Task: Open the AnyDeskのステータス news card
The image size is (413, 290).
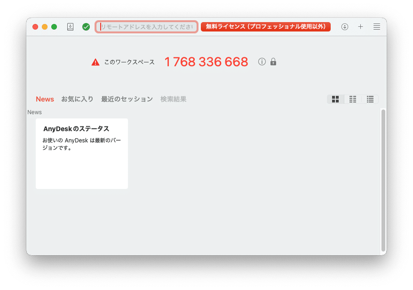Action: tap(82, 154)
